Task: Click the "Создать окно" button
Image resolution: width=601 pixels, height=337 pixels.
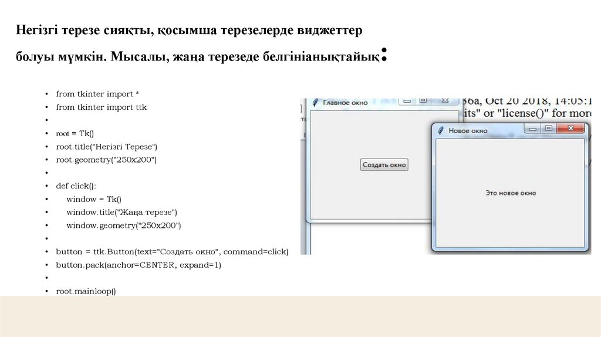Action: click(384, 165)
